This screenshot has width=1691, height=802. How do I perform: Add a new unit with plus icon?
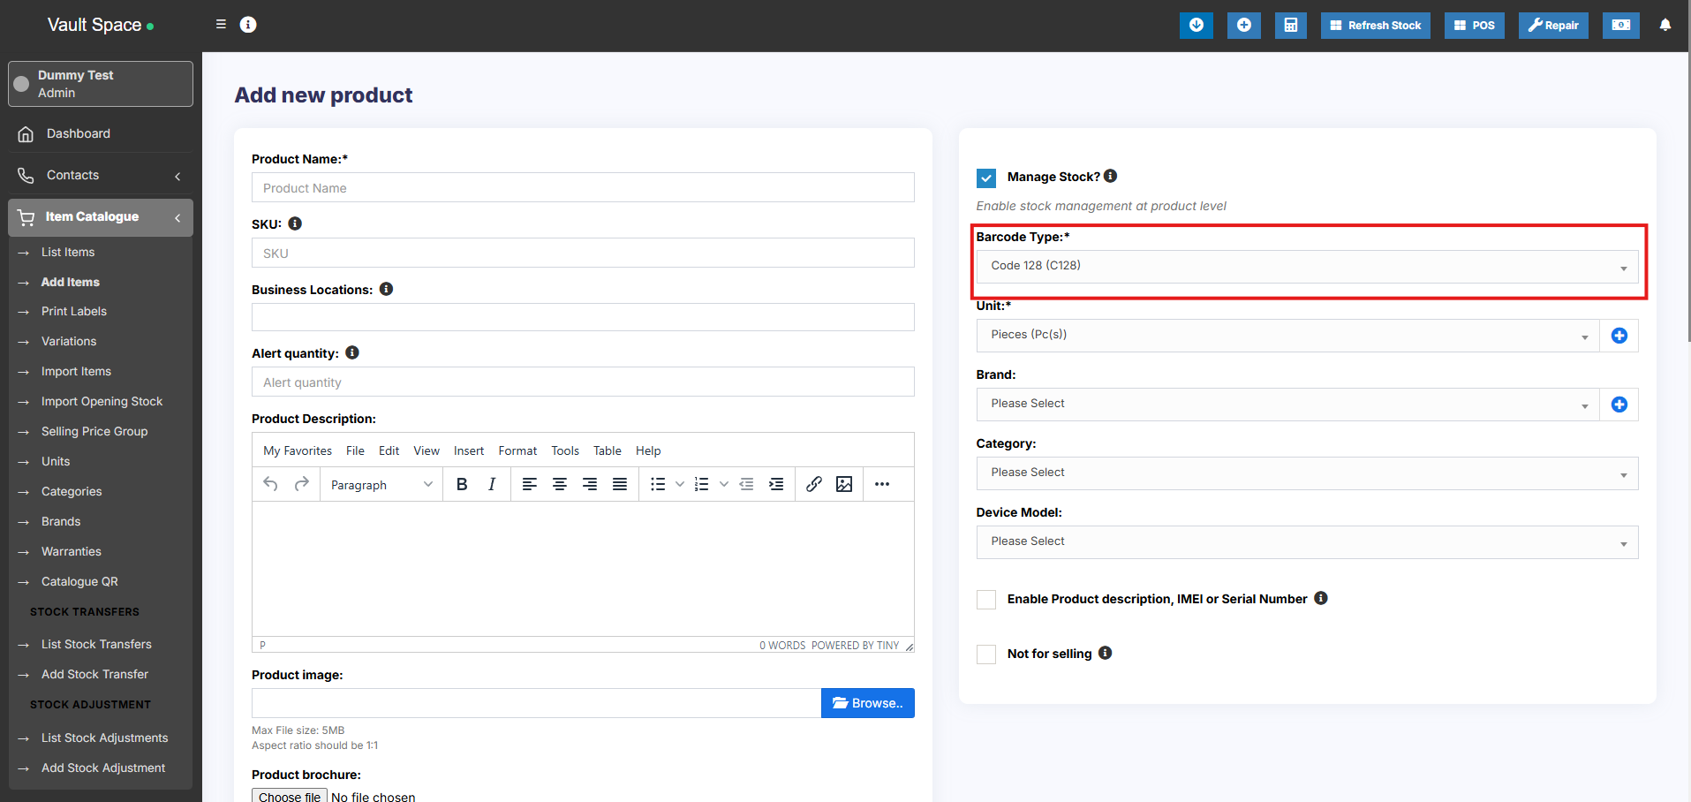click(1619, 336)
